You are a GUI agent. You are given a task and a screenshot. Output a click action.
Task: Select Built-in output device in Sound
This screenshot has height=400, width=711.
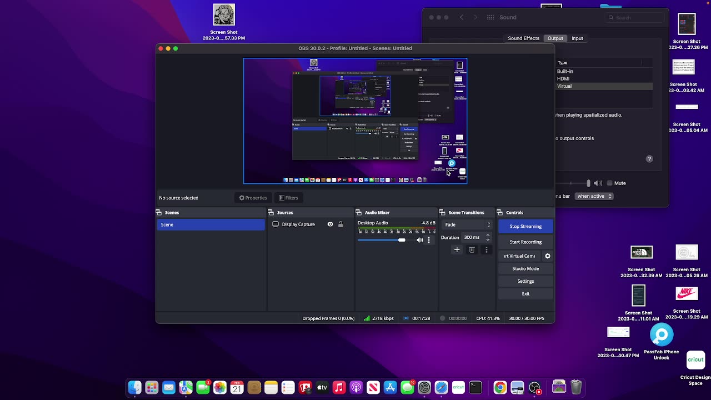[604, 71]
